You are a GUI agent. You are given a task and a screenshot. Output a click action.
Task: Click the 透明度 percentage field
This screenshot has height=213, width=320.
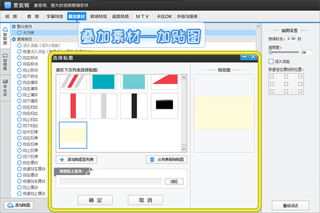pos(306,52)
